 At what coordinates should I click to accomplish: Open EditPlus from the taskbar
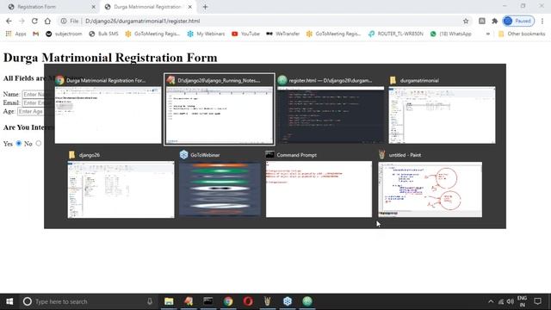[x=189, y=301]
